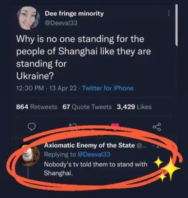188x198 pixels.
Task: View the 3,429 Likes list
Action: coord(134,107)
